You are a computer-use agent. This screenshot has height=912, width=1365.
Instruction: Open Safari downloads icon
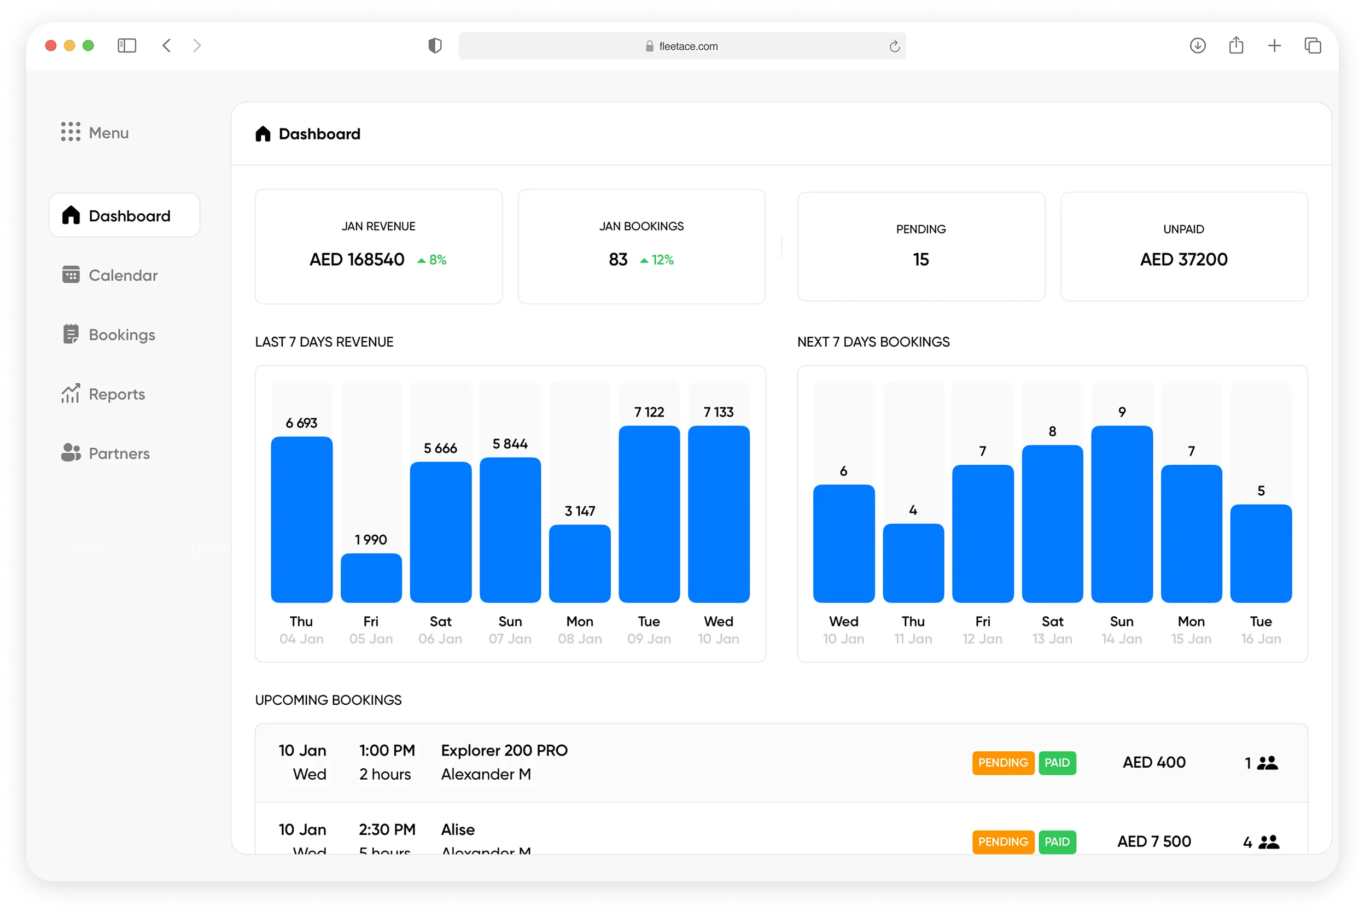coord(1198,45)
